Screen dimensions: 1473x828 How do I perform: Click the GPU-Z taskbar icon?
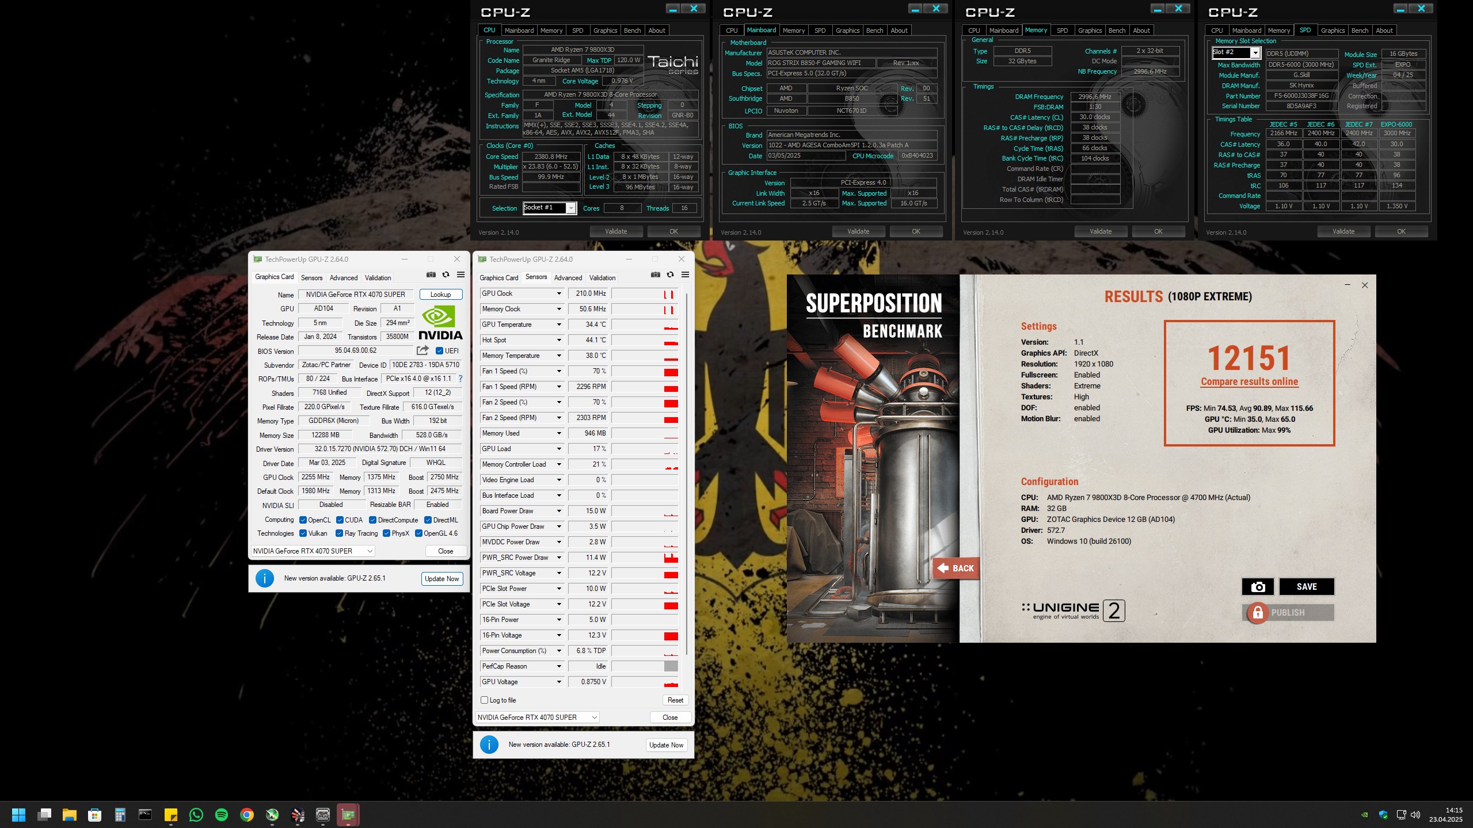(348, 815)
